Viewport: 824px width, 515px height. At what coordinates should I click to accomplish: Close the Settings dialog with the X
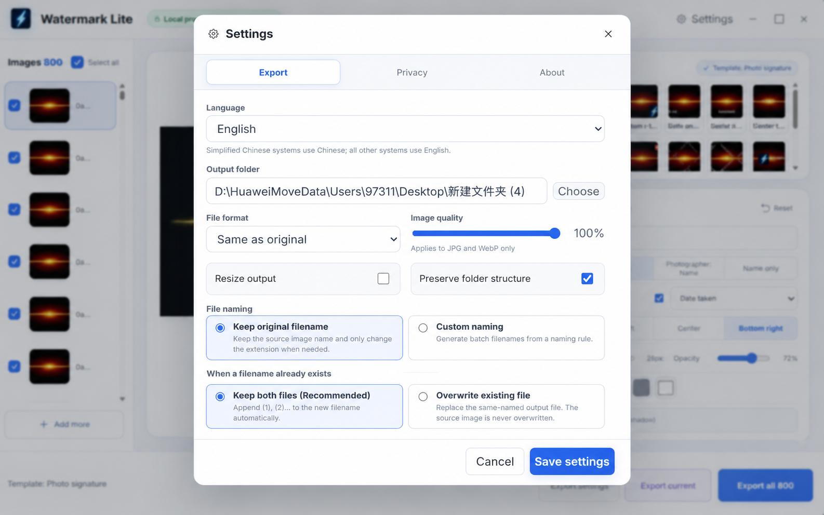pyautogui.click(x=608, y=34)
